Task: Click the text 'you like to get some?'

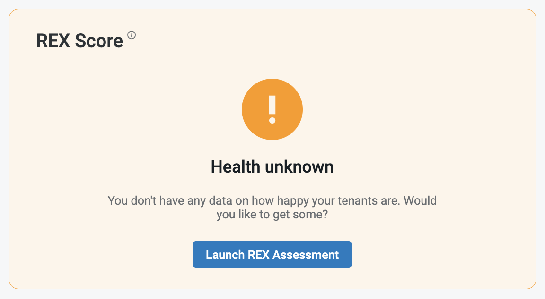Action: coord(272,215)
